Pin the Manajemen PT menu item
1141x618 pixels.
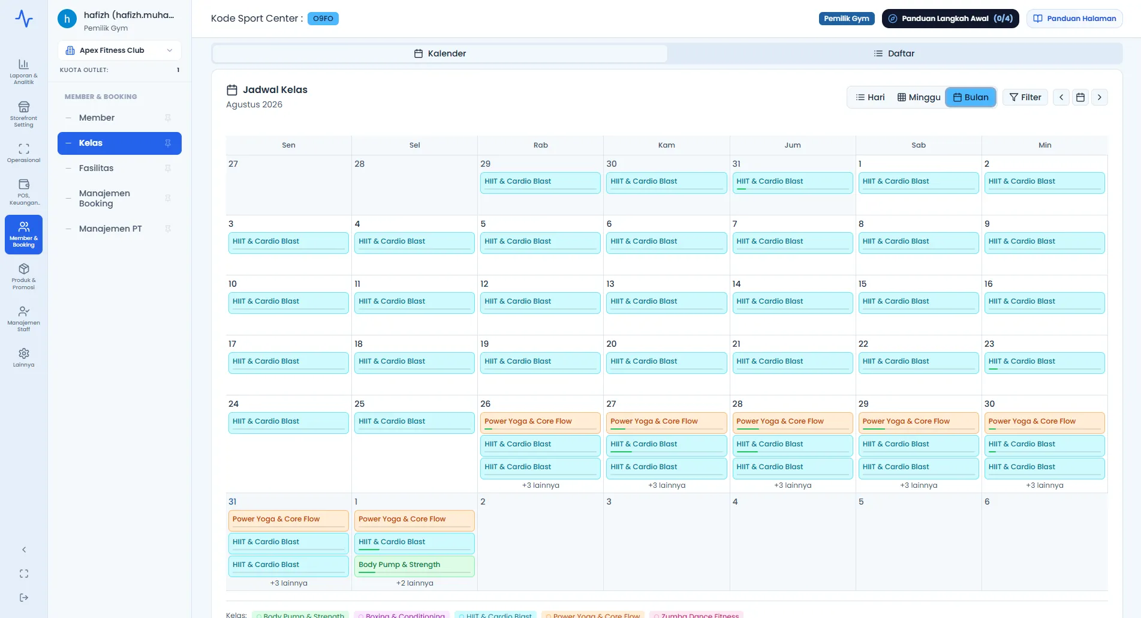coord(168,229)
